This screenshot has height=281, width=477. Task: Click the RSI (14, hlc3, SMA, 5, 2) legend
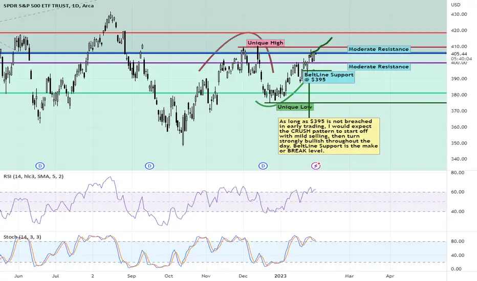click(x=33, y=176)
